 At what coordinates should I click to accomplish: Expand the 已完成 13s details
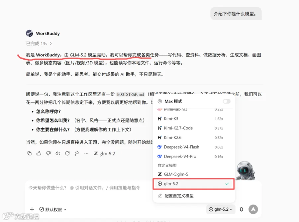click(39, 43)
